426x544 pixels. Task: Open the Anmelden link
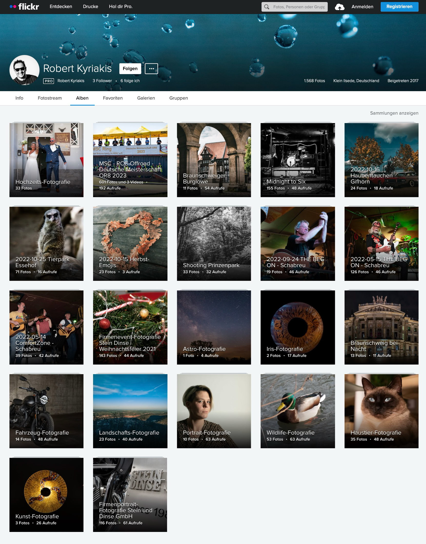362,7
